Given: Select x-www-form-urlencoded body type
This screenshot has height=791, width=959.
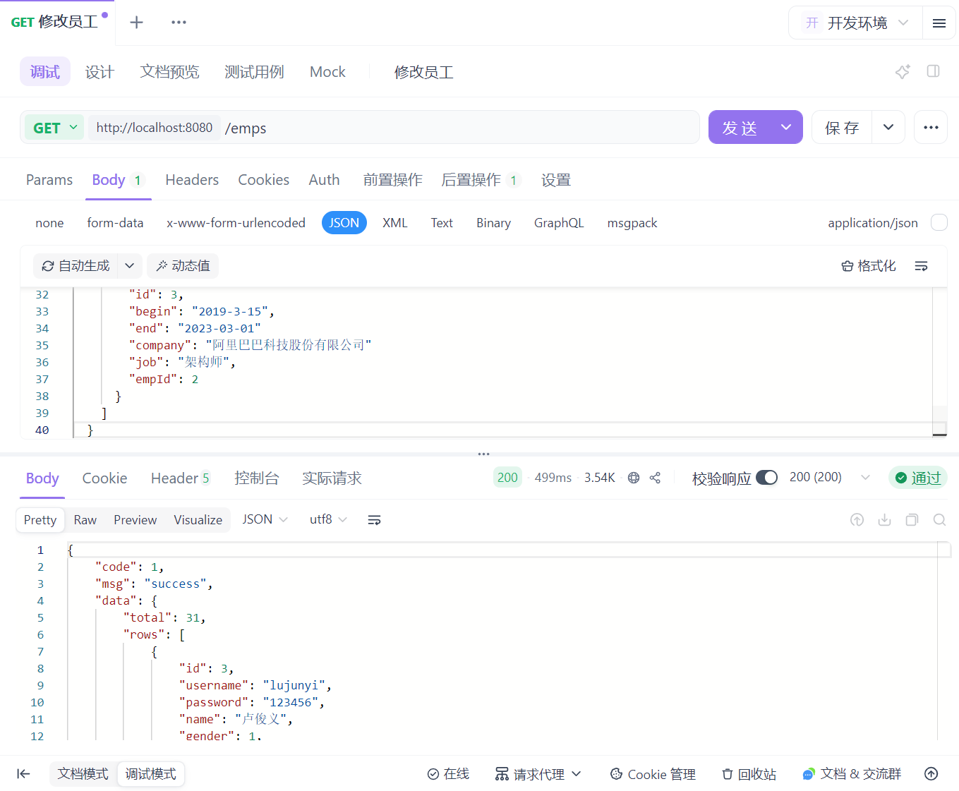Looking at the screenshot, I should coord(236,223).
